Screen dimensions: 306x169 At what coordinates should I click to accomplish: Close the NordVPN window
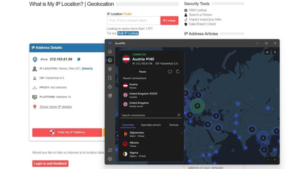[275, 43]
